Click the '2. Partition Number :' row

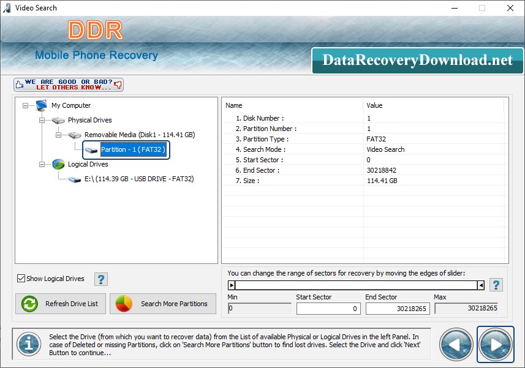click(363, 129)
